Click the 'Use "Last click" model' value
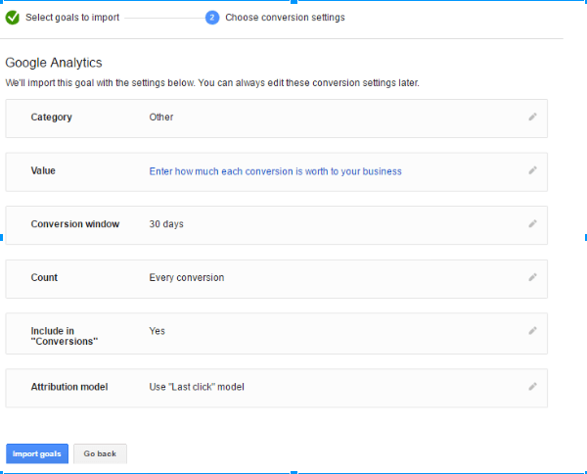587x474 pixels. 197,387
